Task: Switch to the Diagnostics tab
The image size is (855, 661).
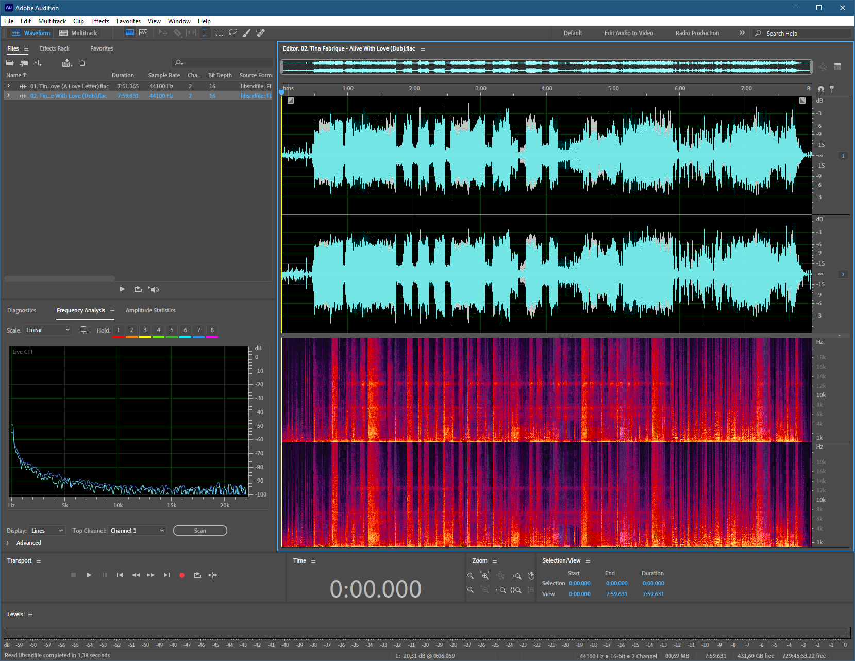Action: [x=22, y=310]
